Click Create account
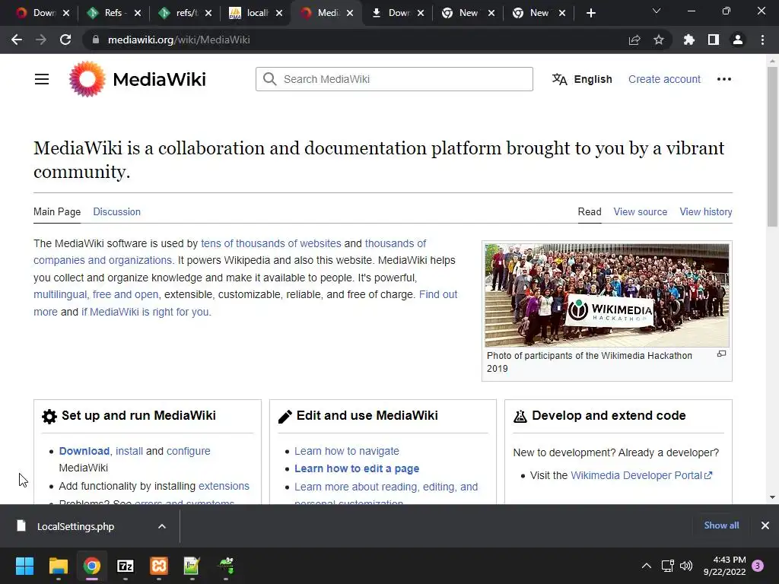The height and width of the screenshot is (584, 779). (x=664, y=79)
